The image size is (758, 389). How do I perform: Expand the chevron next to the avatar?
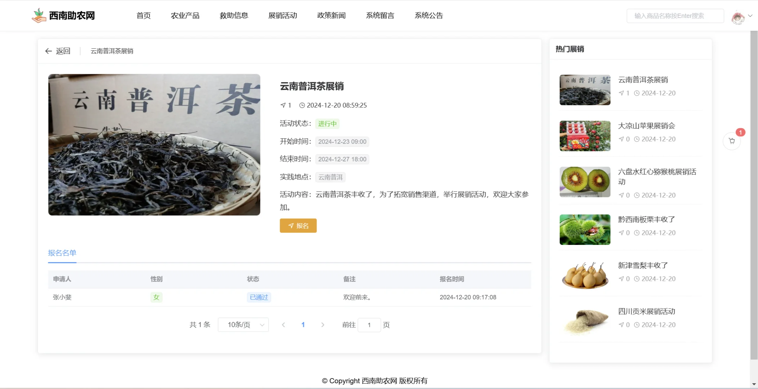(x=750, y=15)
